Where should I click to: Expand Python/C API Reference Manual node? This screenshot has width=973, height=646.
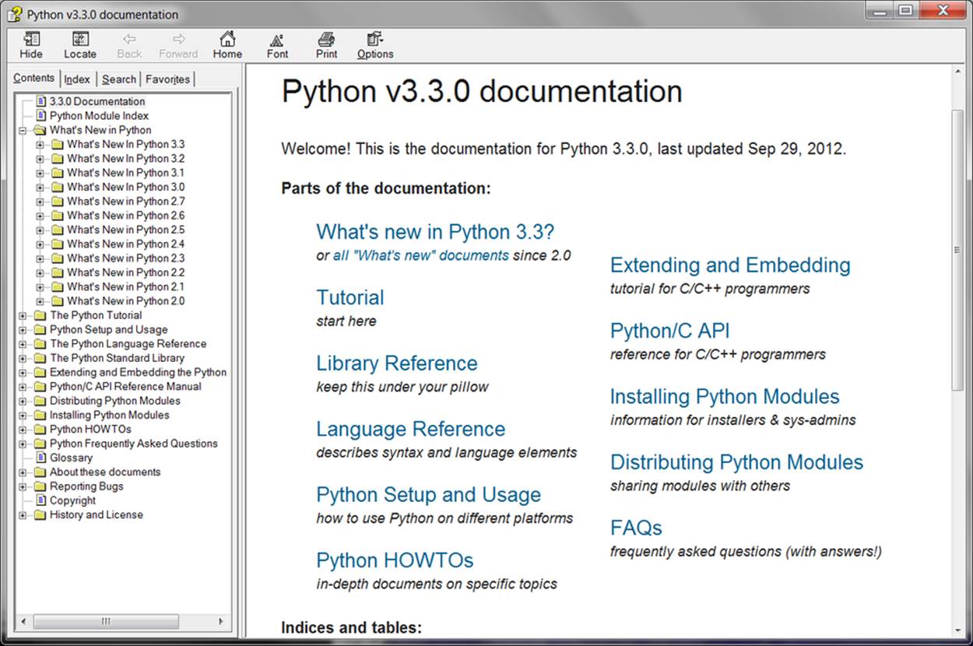[x=23, y=387]
